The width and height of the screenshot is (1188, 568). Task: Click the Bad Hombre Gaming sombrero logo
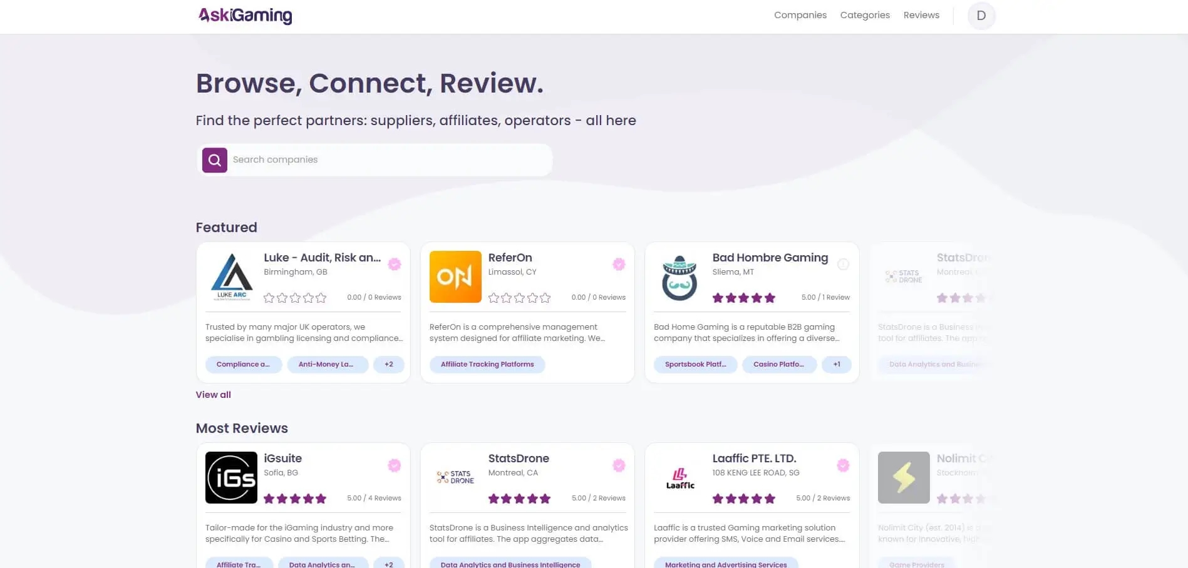(x=679, y=277)
